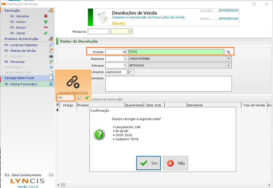Click the Pesquisa input field
Image resolution: width=273 pixels, height=188 pixels.
click(98, 32)
